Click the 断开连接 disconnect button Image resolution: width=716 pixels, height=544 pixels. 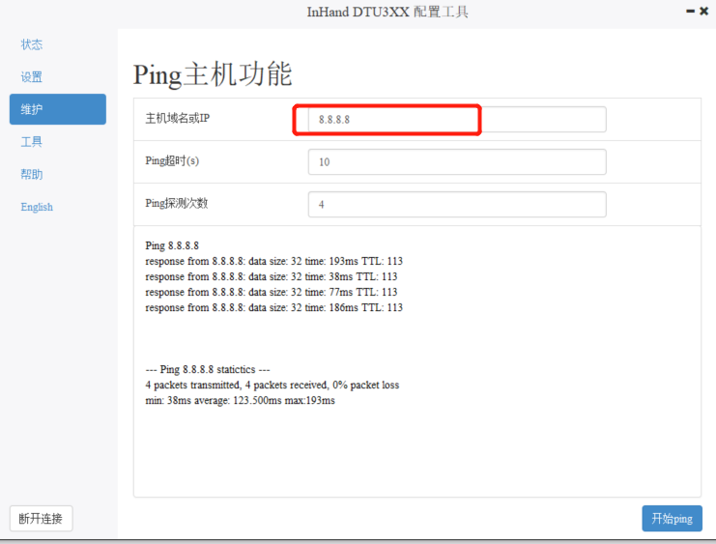pyautogui.click(x=41, y=519)
